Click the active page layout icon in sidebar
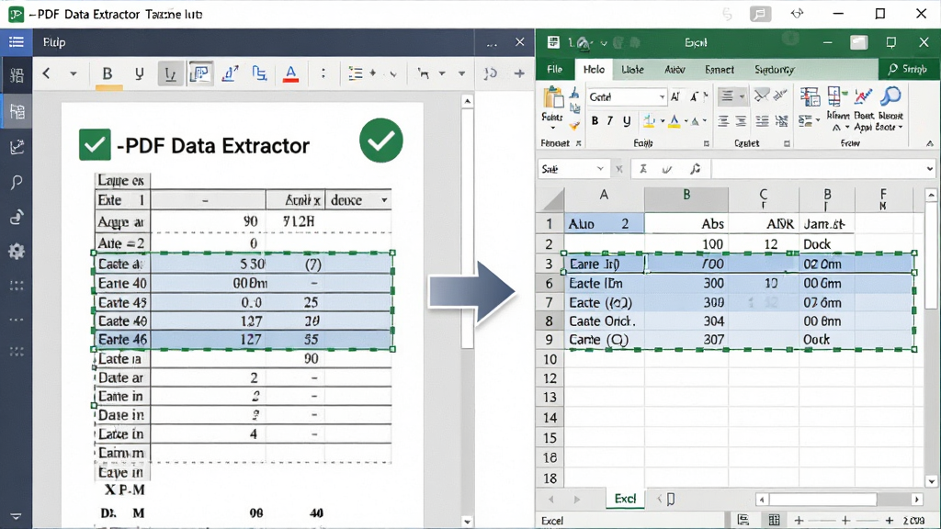Screen dimensions: 941x529 (x=17, y=111)
